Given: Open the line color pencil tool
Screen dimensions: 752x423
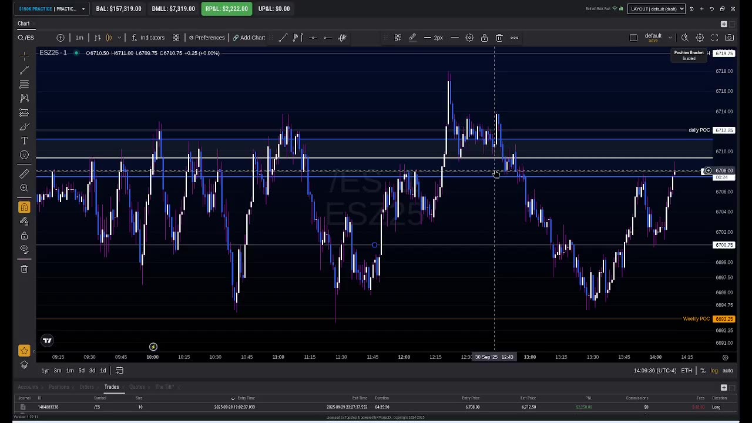Looking at the screenshot, I should coord(412,38).
